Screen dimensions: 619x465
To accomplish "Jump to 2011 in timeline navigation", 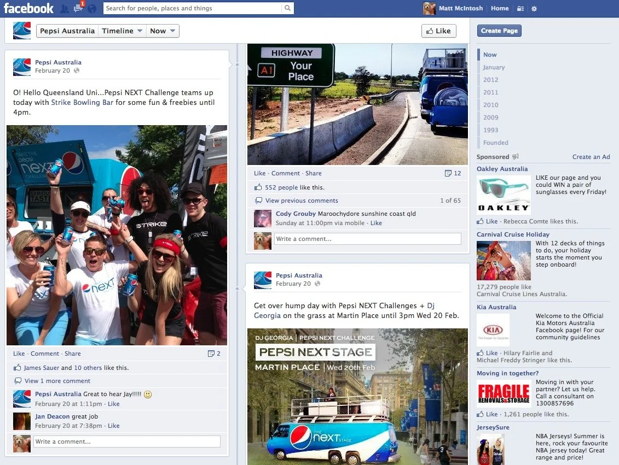I will (x=491, y=92).
